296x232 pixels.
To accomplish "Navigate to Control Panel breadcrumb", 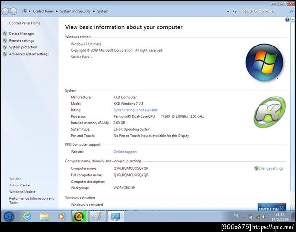I will click(43, 11).
